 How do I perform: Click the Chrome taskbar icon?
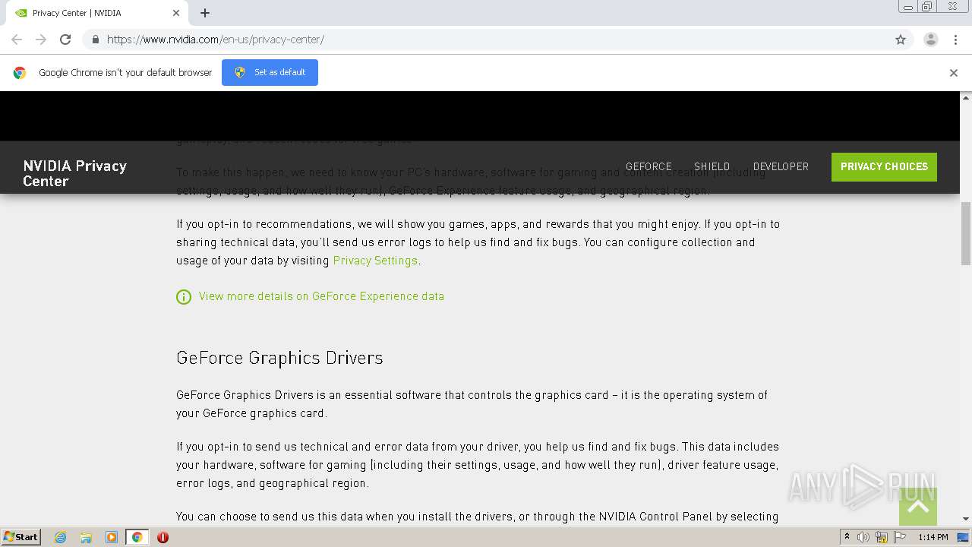tap(137, 537)
